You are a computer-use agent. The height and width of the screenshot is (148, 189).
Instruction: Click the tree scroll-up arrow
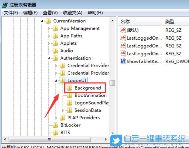pyautogui.click(x=113, y=21)
